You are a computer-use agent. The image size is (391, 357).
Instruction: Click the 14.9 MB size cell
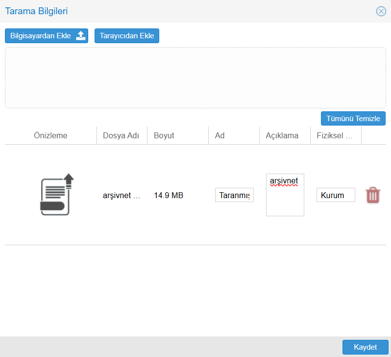(169, 195)
